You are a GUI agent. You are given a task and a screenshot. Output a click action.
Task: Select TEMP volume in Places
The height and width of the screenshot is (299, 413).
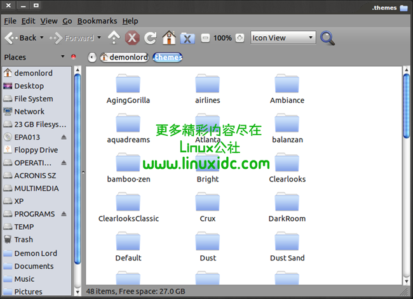37,227
